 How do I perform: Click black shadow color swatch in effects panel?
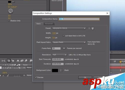(9, 2)
